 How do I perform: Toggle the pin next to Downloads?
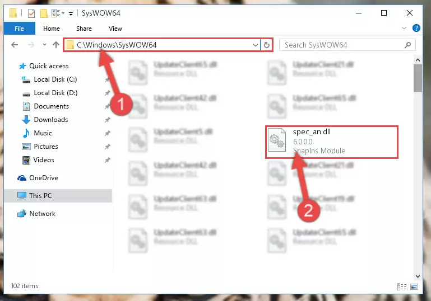107,120
